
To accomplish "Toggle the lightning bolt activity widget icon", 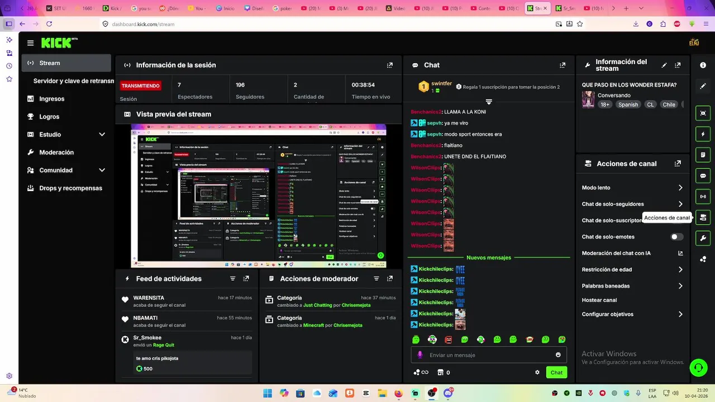I will click(x=703, y=134).
